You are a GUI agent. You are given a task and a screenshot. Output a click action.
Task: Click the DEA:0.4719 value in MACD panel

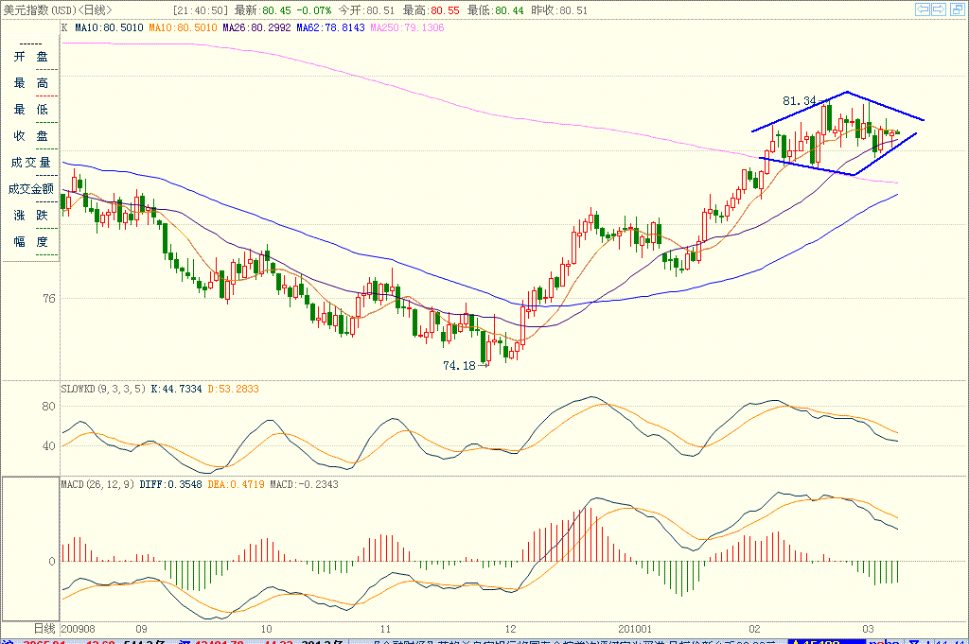pyautogui.click(x=236, y=485)
